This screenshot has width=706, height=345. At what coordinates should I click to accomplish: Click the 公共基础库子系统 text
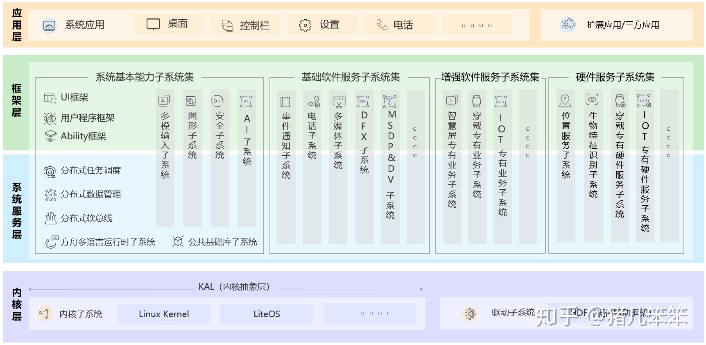(222, 242)
